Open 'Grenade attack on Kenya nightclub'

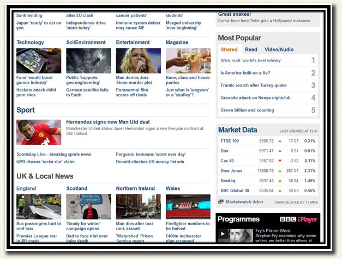[255, 98]
